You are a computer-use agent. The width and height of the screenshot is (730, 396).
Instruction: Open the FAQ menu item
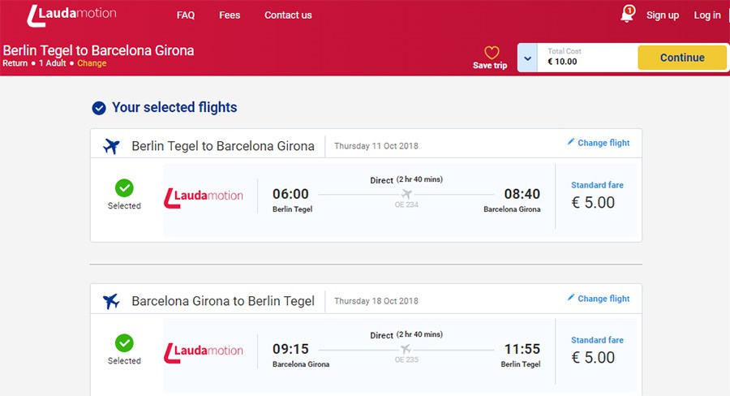pyautogui.click(x=186, y=15)
